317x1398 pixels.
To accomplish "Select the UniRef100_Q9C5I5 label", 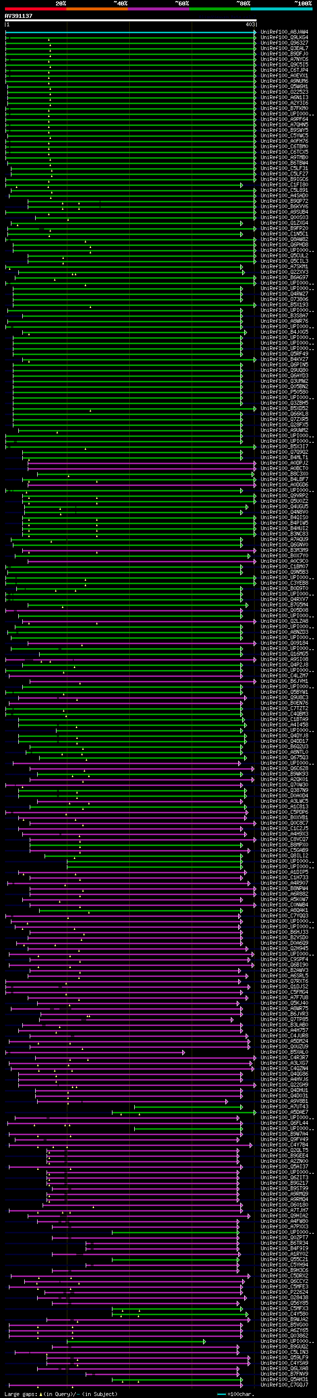I will (284, 64).
